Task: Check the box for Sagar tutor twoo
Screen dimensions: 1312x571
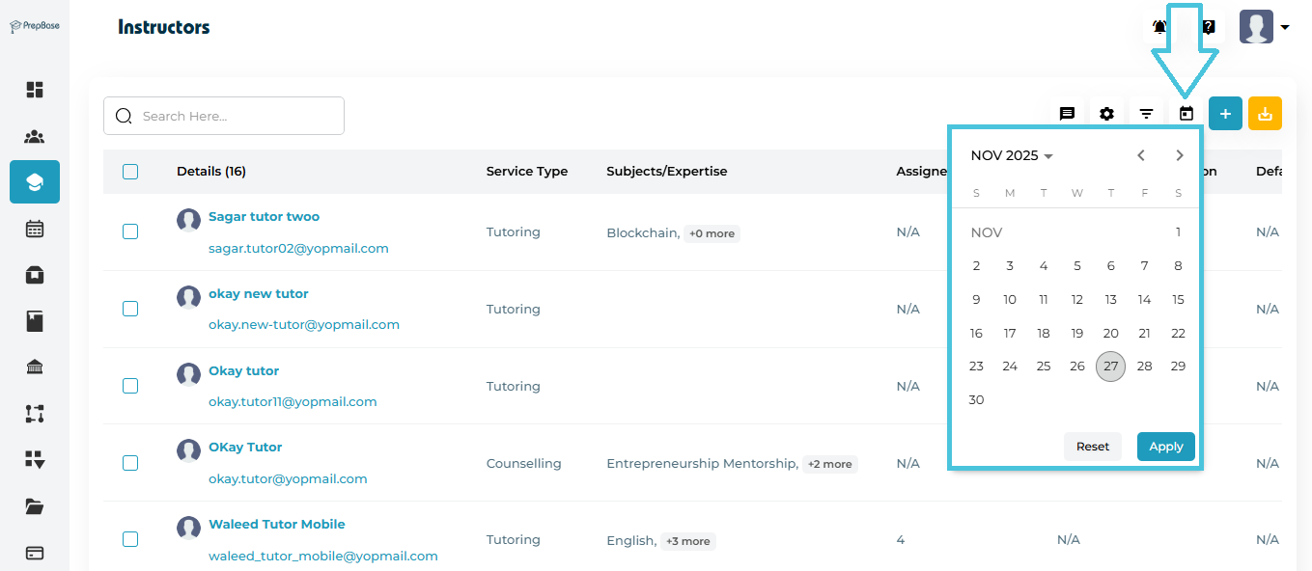Action: [130, 231]
